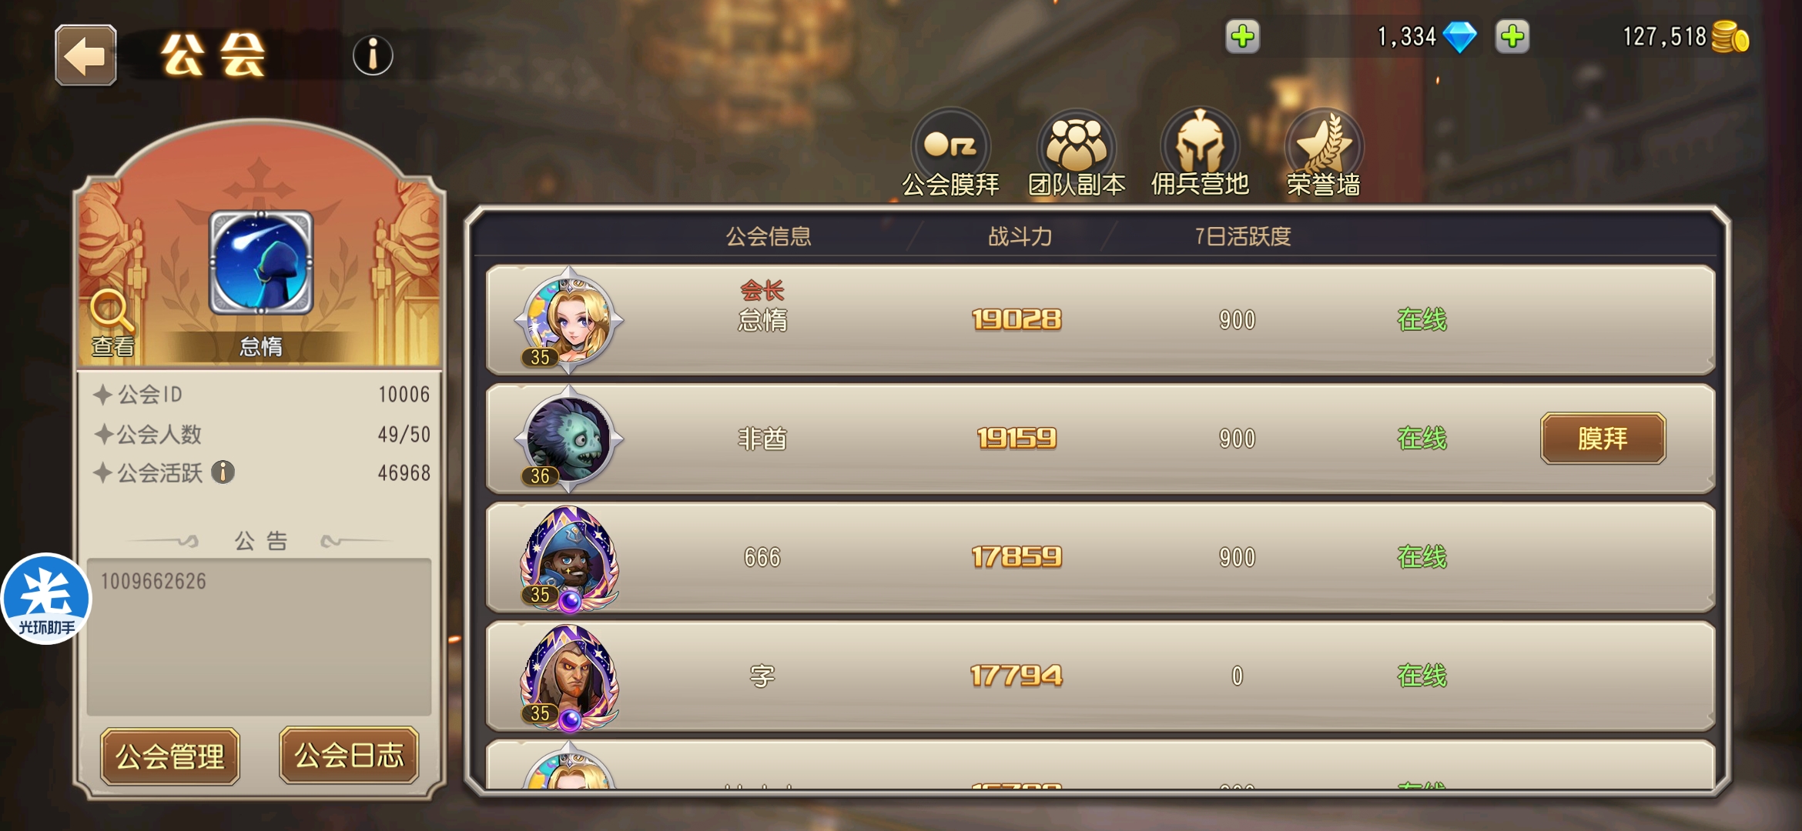Select member 666 wizard avatar
This screenshot has height=831, width=1802.
(568, 558)
